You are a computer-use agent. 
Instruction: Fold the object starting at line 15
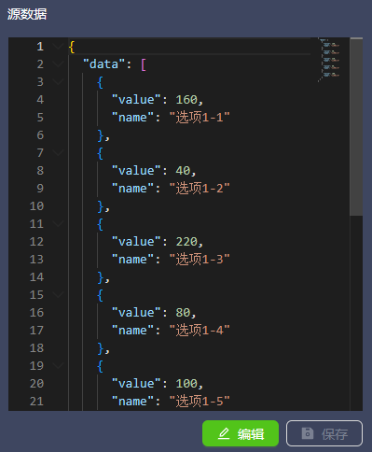[58, 295]
